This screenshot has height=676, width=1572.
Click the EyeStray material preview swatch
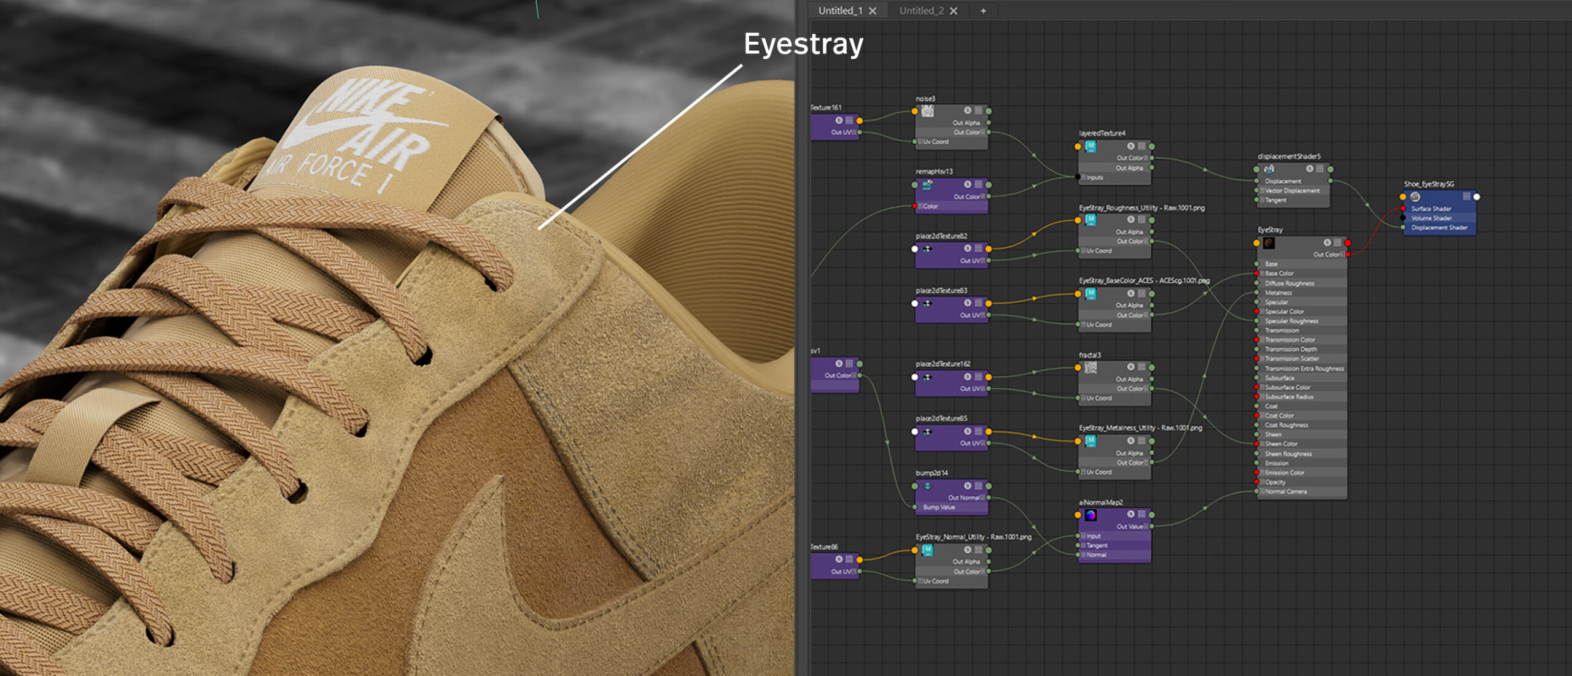[1269, 244]
